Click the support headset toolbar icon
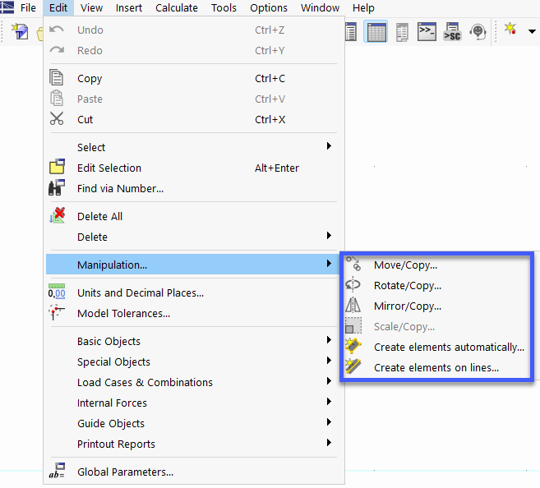This screenshot has height=488, width=540. pyautogui.click(x=478, y=32)
